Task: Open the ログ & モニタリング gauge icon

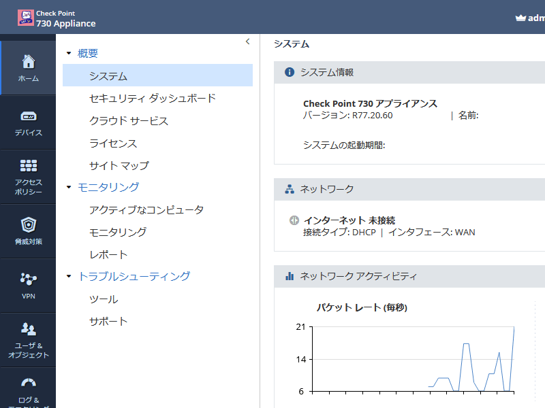Action: [29, 383]
